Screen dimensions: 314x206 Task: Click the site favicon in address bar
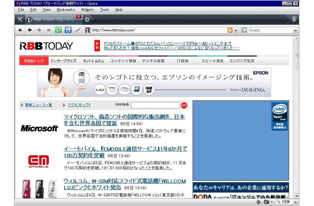[88, 30]
